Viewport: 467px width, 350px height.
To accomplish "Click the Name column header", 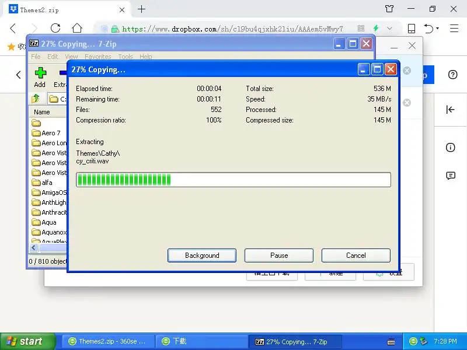I will coord(41,112).
